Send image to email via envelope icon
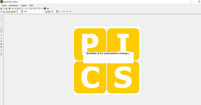The height and width of the screenshot is (105, 201). [x=29, y=8]
